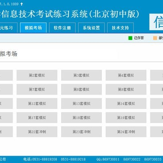
Task: Click QQ number 869730033
Action: coord(153,159)
